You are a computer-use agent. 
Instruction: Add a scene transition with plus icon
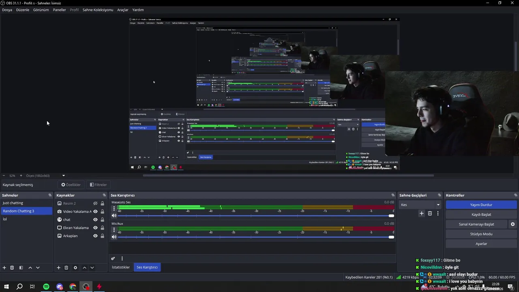[422, 213]
